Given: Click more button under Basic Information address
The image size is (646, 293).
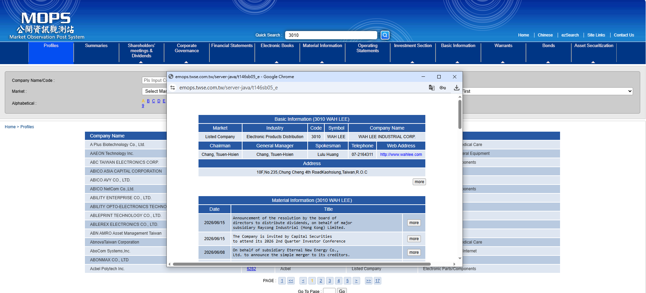Looking at the screenshot, I should pos(419,182).
